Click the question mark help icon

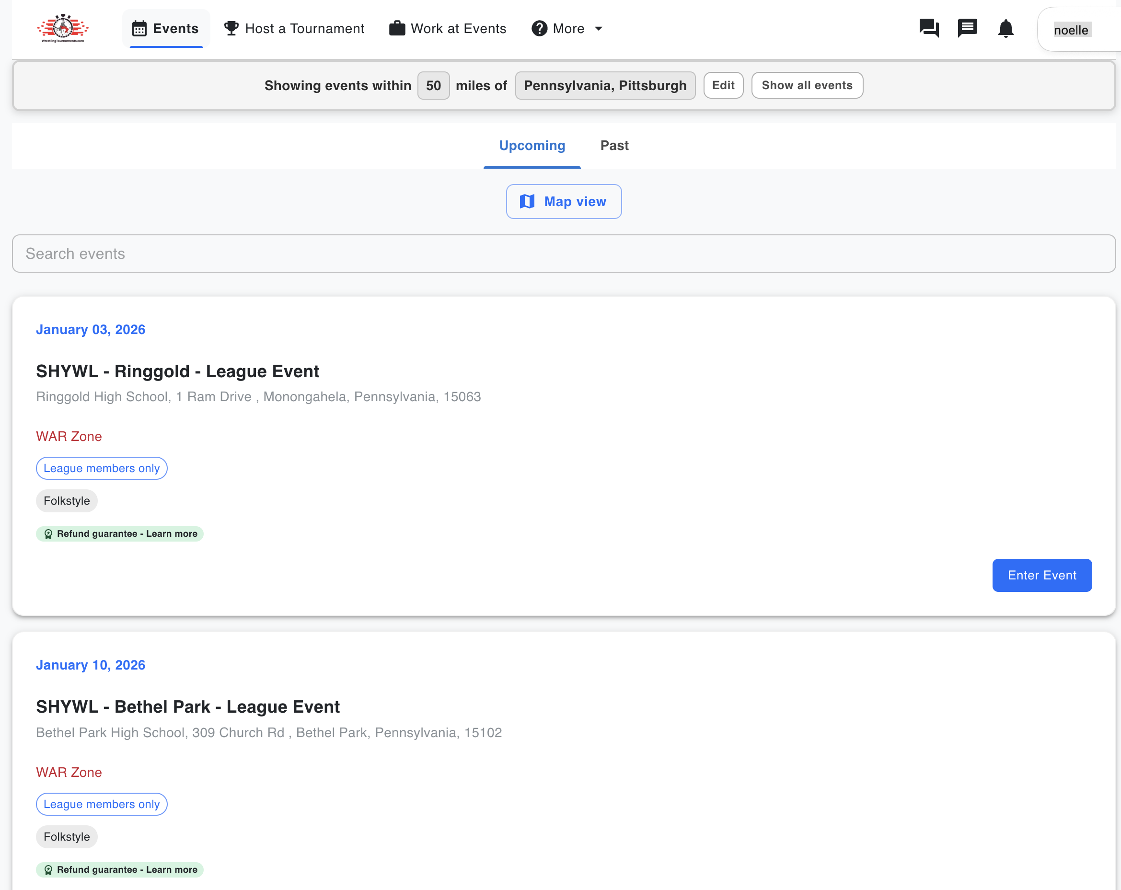pyautogui.click(x=540, y=29)
